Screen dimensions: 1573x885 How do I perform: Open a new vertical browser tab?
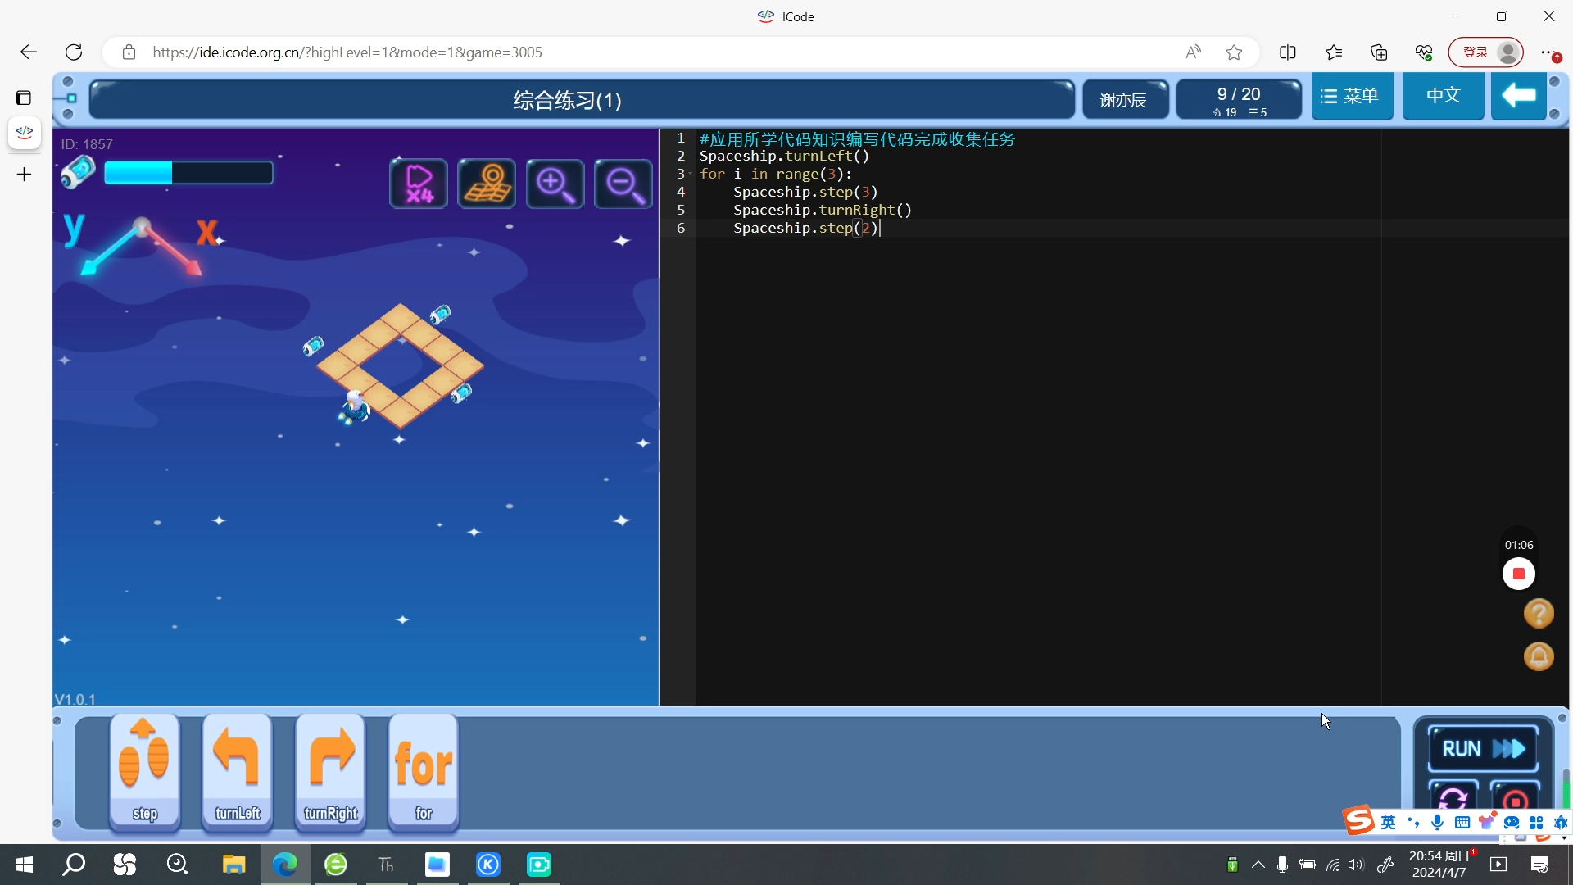[x=24, y=175]
